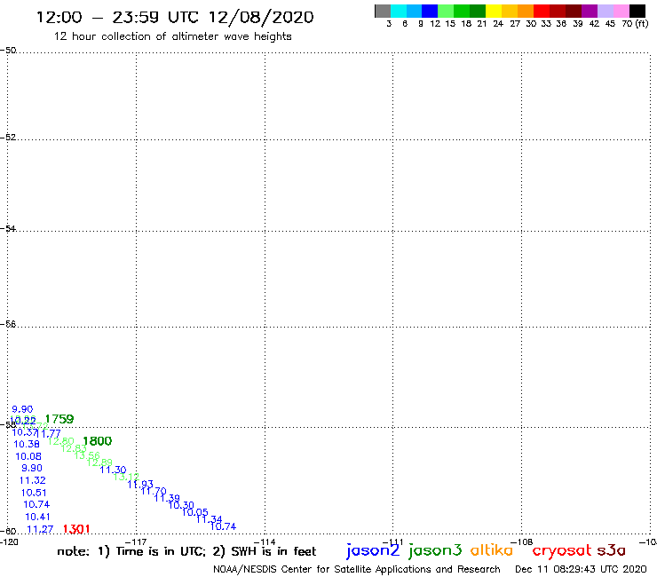This screenshot has height=577, width=657.
Task: Select the latitude axis label '-54'
Action: pyautogui.click(x=8, y=228)
